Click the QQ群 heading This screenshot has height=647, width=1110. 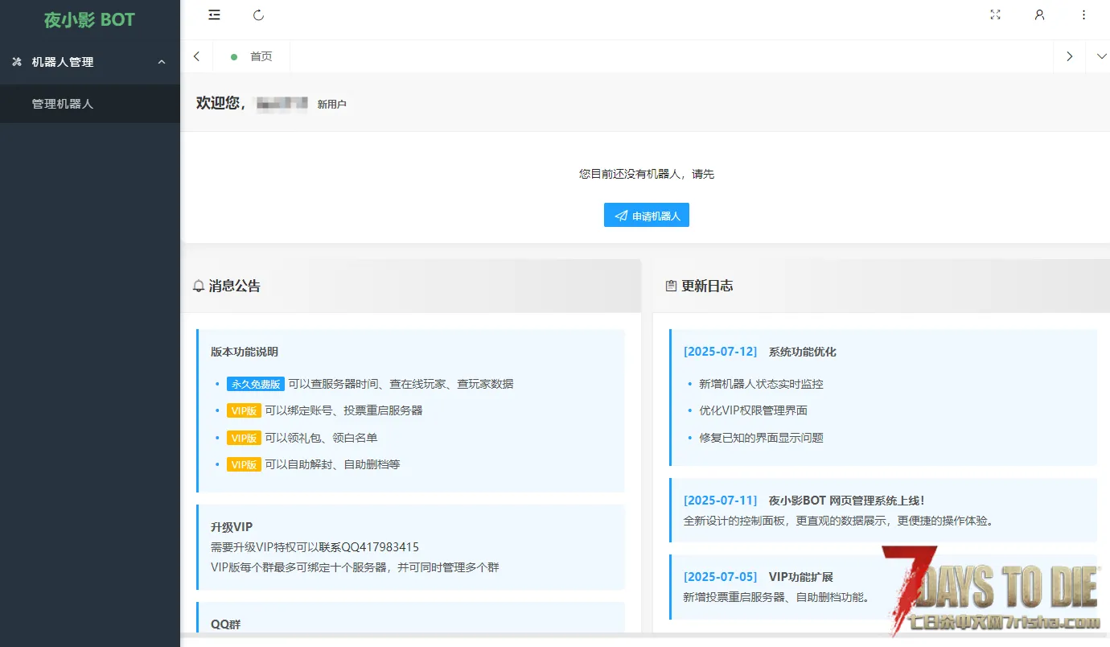click(225, 624)
